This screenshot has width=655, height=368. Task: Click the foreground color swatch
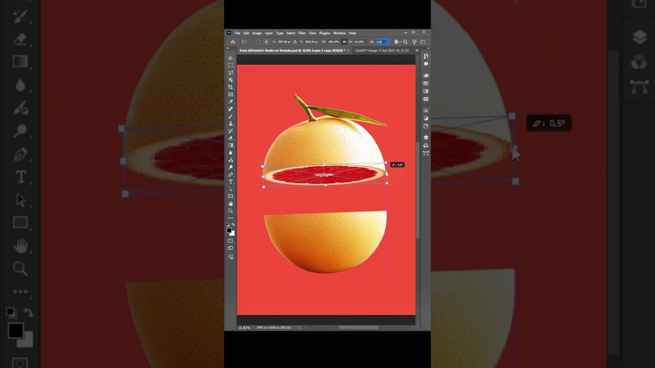point(229,230)
